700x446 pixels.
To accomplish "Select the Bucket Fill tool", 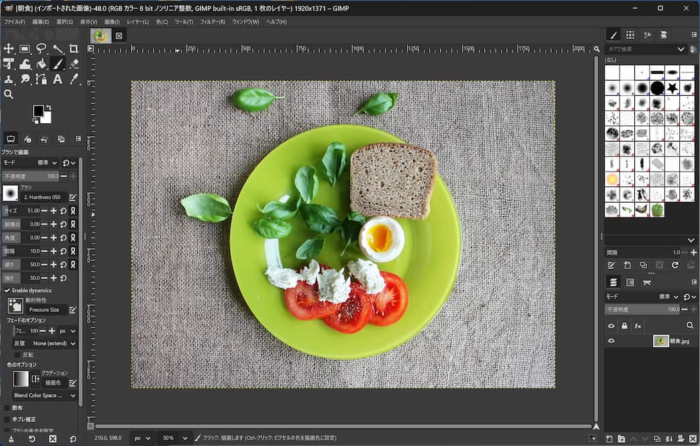I will point(42,64).
